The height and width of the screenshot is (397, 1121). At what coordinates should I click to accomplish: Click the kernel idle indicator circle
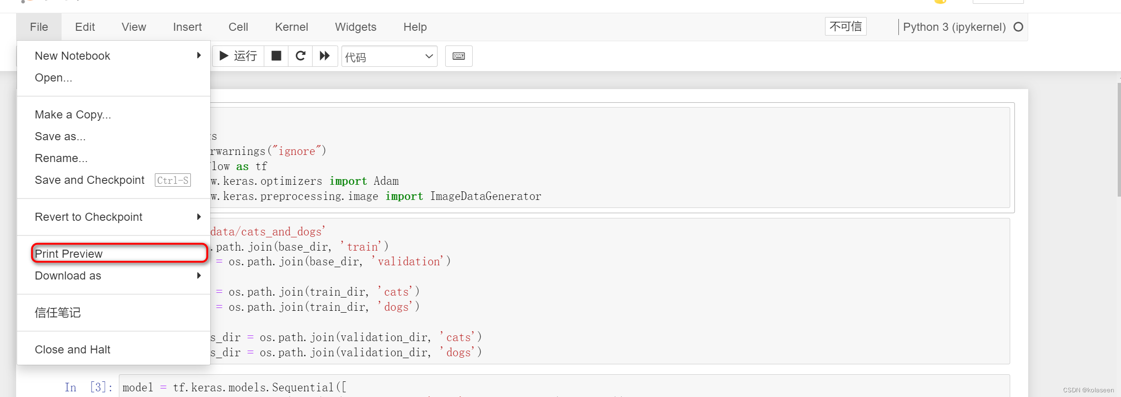[x=1018, y=27]
